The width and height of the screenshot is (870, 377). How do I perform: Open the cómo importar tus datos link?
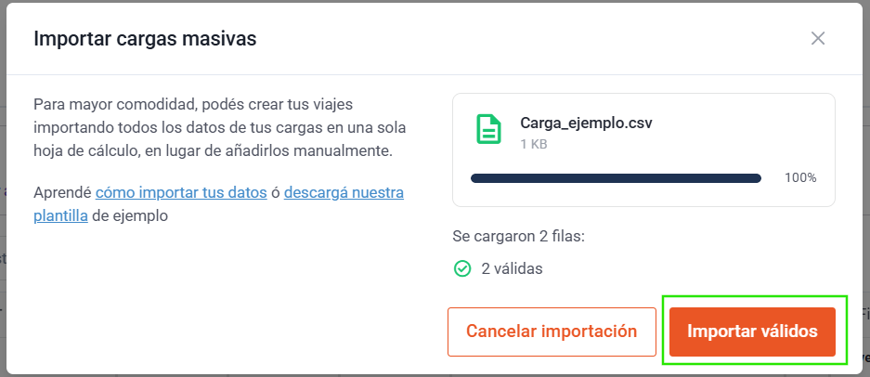(181, 192)
